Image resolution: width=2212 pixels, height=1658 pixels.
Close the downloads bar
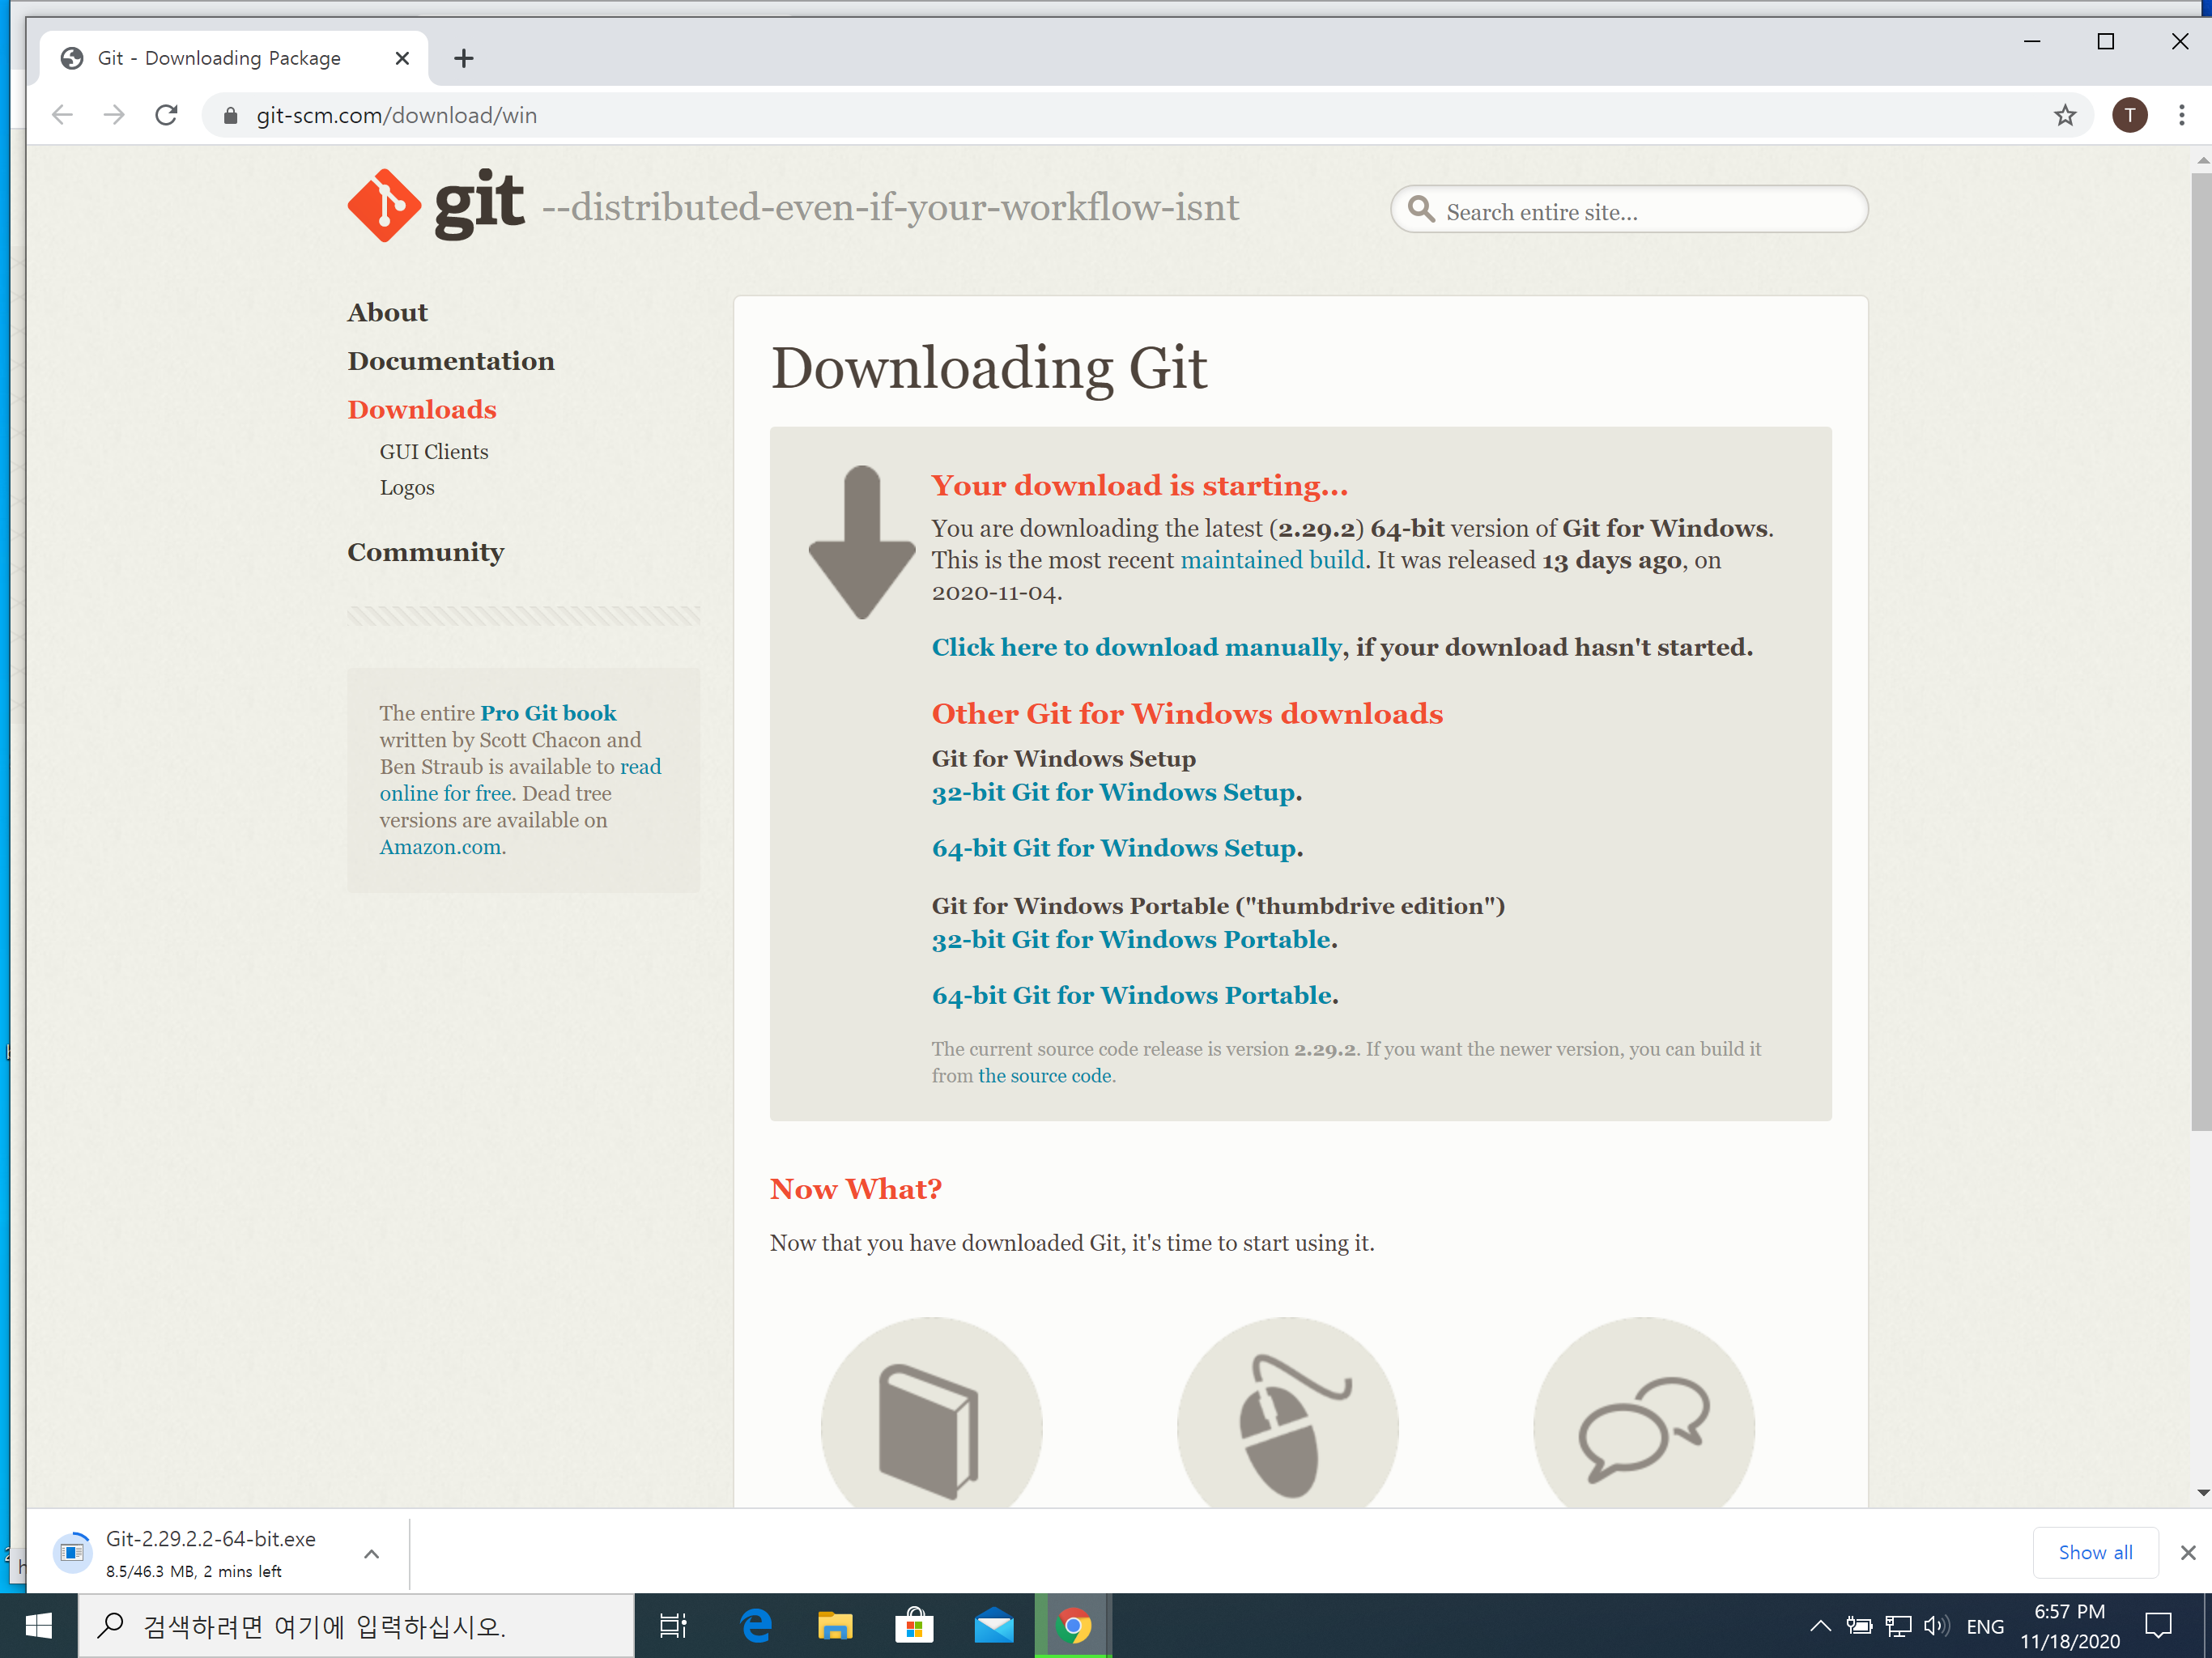(x=2187, y=1552)
